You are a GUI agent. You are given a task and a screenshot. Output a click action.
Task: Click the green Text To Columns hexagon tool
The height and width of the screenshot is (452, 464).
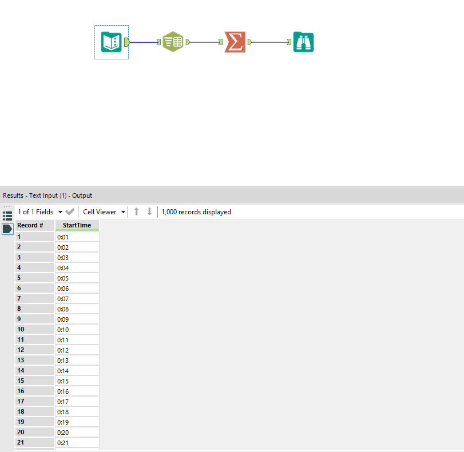coord(173,41)
